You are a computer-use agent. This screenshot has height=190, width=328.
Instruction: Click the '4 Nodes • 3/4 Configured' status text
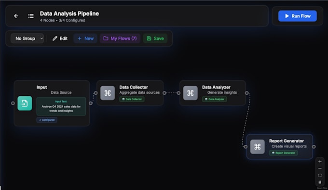click(x=63, y=20)
